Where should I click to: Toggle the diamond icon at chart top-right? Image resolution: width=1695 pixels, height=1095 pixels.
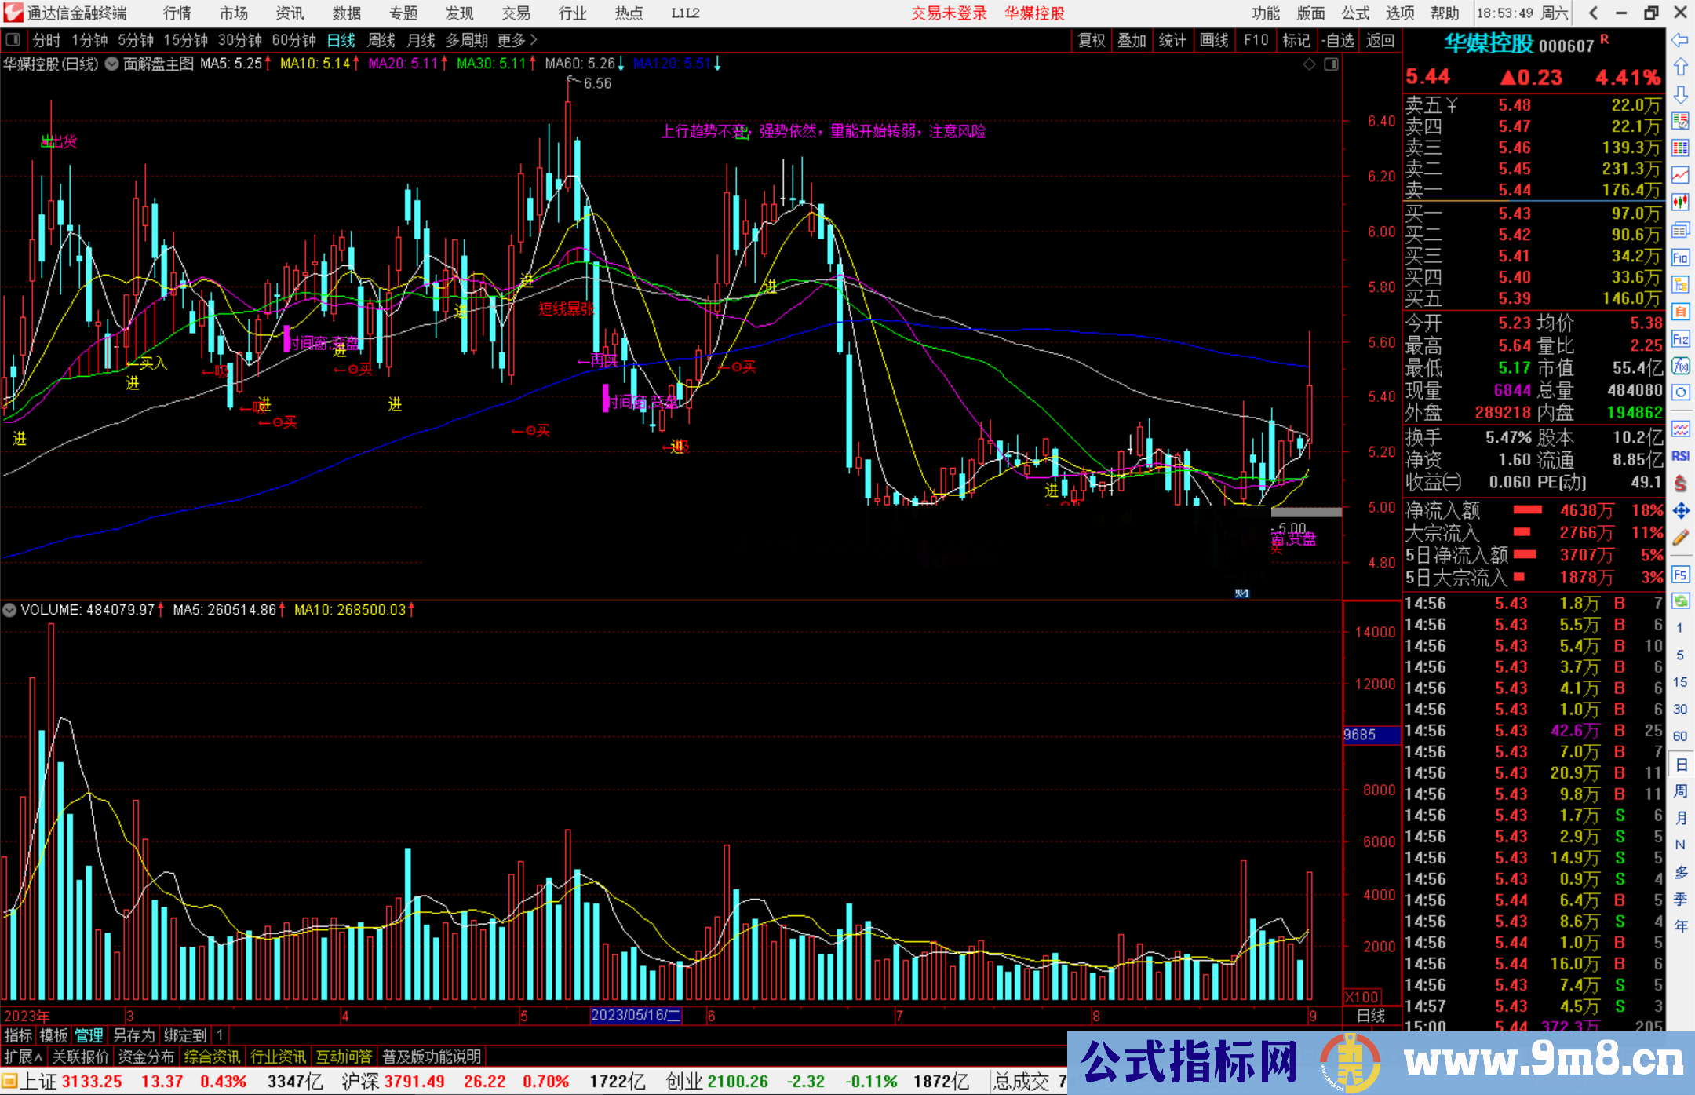(x=1310, y=64)
